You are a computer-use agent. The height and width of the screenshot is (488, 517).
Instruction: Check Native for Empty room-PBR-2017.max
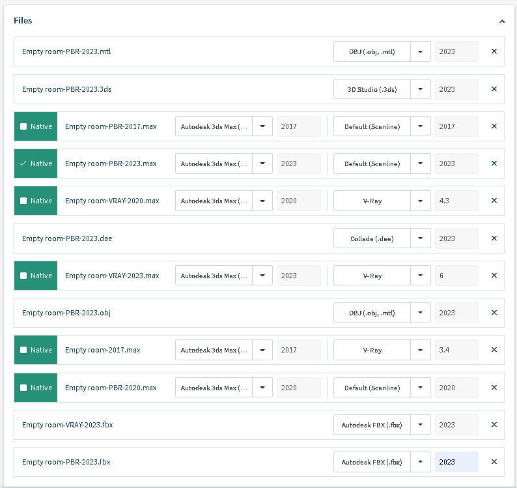pyautogui.click(x=23, y=126)
